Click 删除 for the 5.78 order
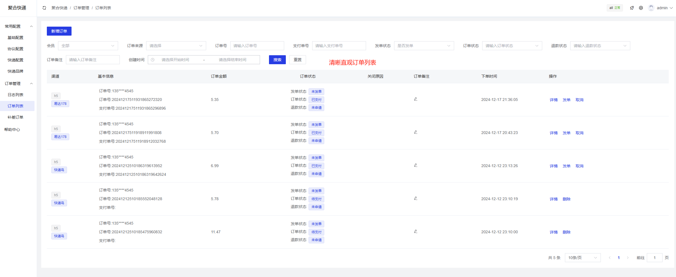 (x=566, y=199)
